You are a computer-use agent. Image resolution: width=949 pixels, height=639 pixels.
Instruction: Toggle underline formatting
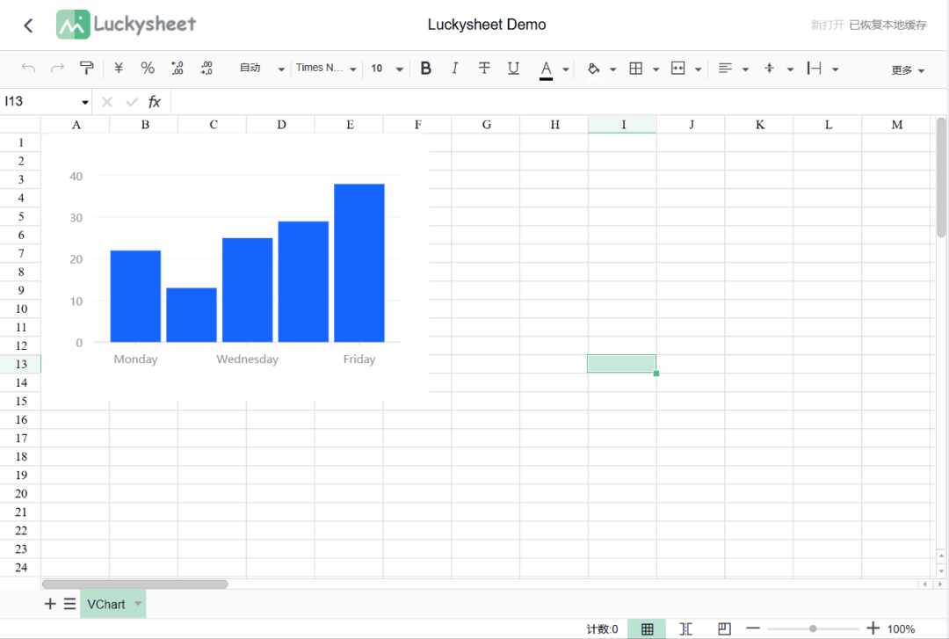(513, 68)
